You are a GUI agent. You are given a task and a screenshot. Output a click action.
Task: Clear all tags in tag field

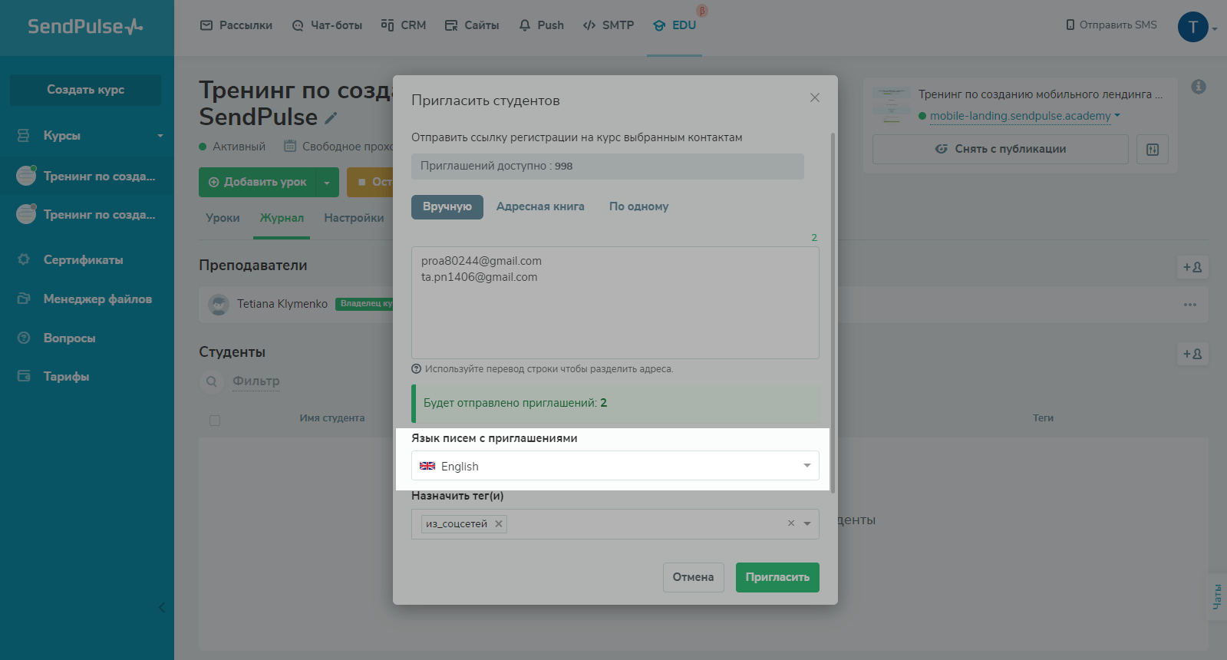[x=790, y=523]
